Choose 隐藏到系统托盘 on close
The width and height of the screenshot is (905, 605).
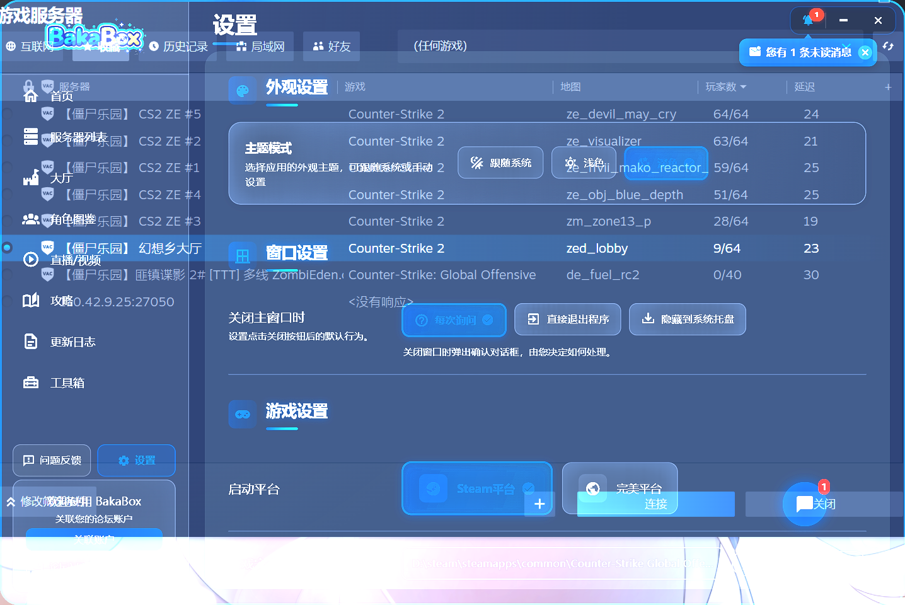point(688,320)
